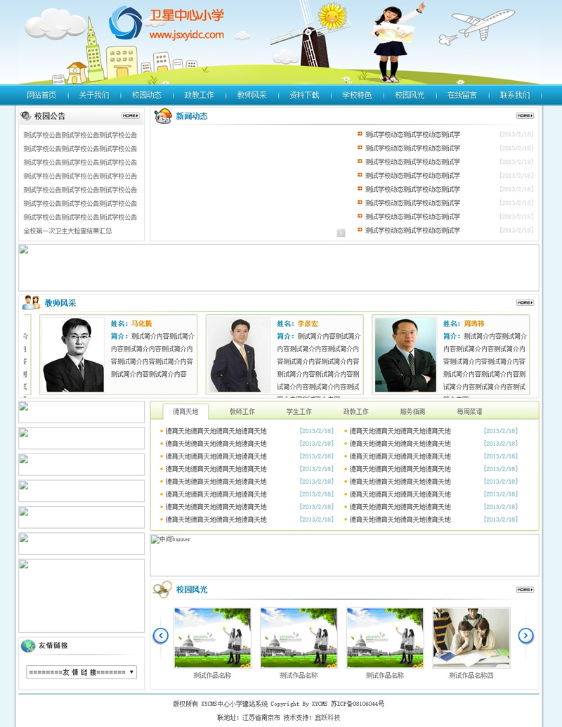Click the carousel left arrow icon
This screenshot has height=727, width=562.
pyautogui.click(x=161, y=635)
